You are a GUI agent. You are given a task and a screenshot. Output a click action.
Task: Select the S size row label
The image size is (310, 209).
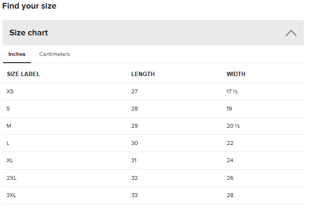pyautogui.click(x=8, y=109)
